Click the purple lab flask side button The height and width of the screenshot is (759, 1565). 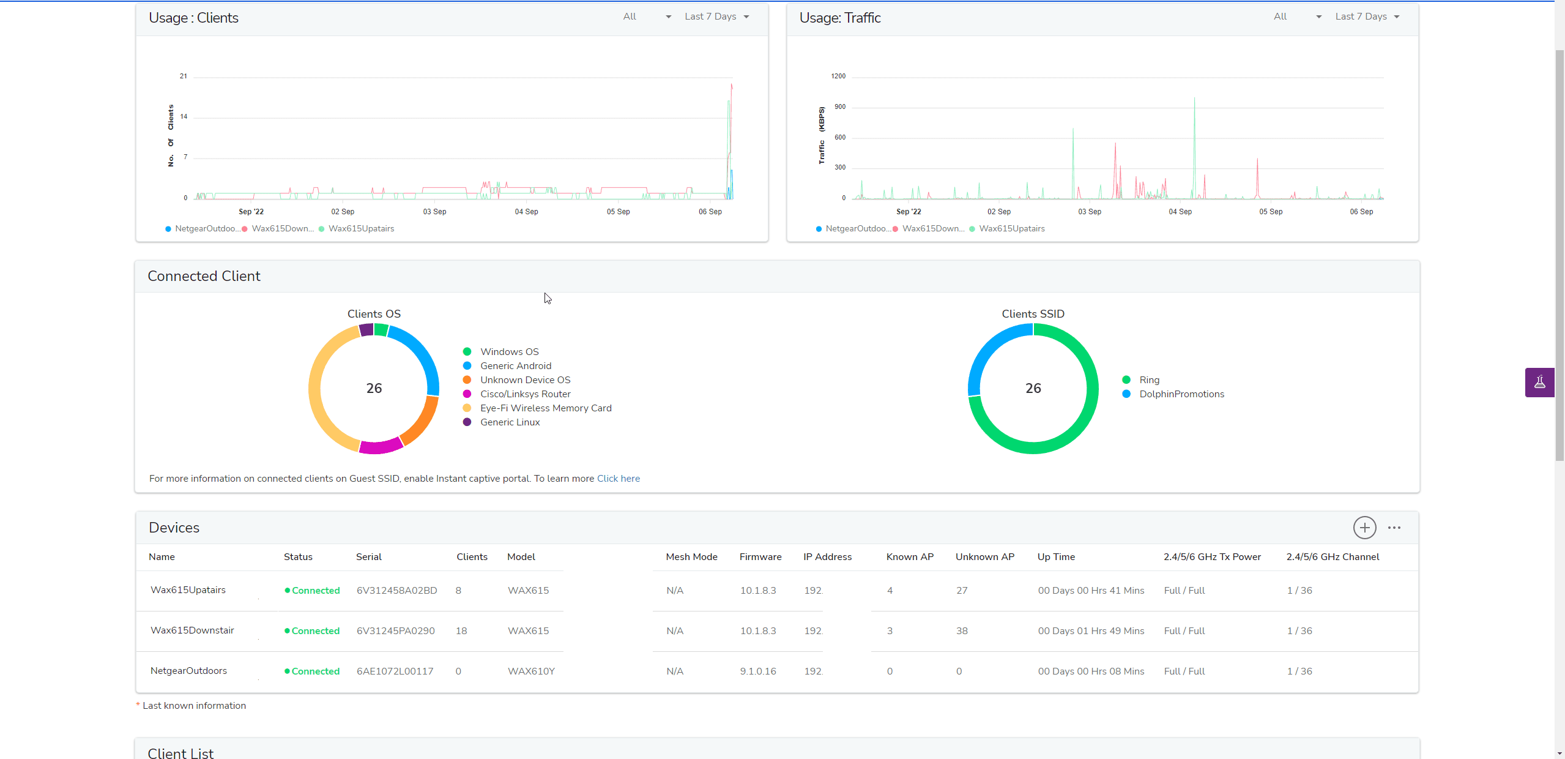pos(1539,383)
